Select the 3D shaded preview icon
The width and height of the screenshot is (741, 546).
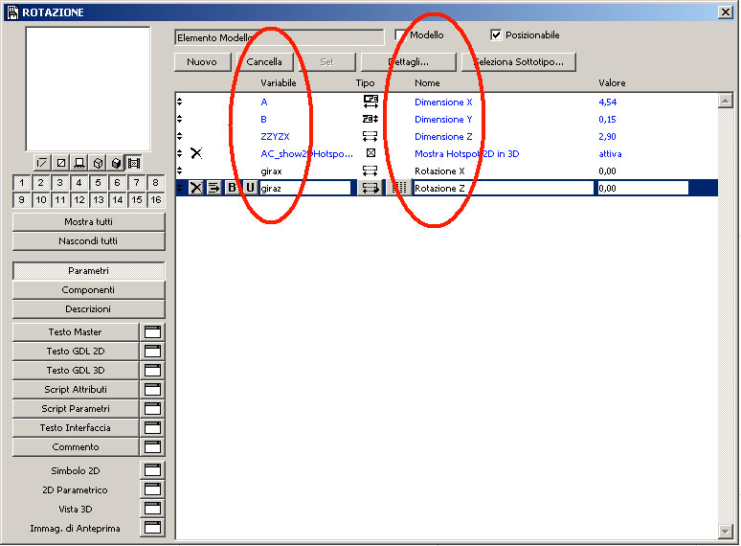pyautogui.click(x=116, y=163)
